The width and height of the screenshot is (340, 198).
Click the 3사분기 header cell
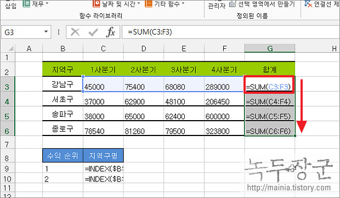click(184, 69)
